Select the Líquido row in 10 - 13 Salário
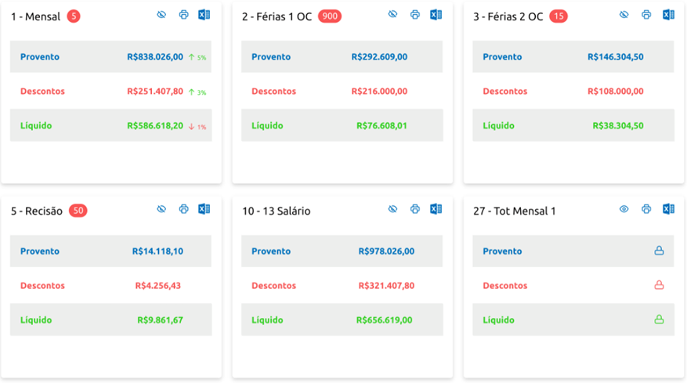The width and height of the screenshot is (687, 383). coord(342,320)
